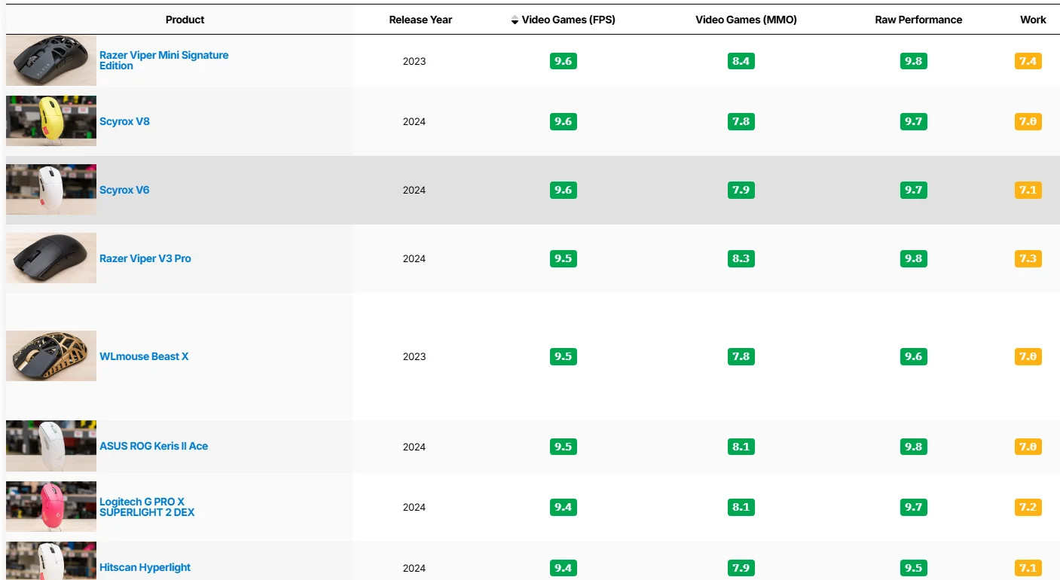Click the Razer Viper Mini Signature Edition thumbnail
Screen dimensions: 1060x580
pos(51,60)
